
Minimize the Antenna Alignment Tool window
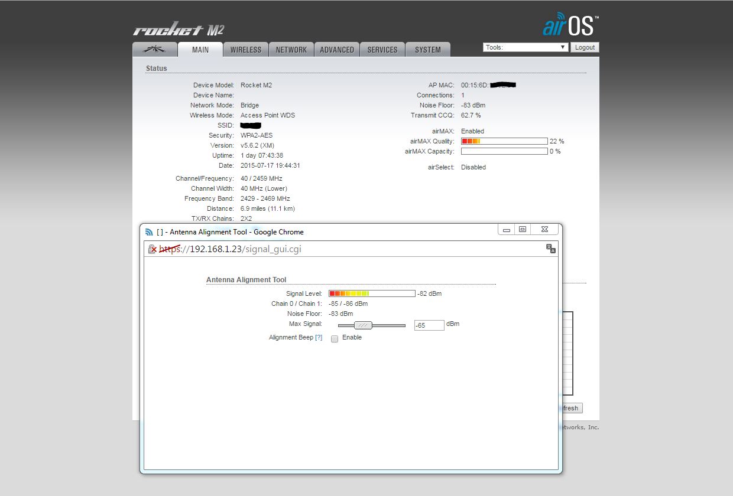tap(506, 229)
